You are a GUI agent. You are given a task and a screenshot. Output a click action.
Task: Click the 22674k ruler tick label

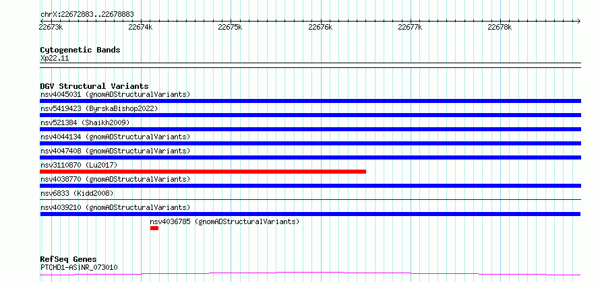coord(140,27)
